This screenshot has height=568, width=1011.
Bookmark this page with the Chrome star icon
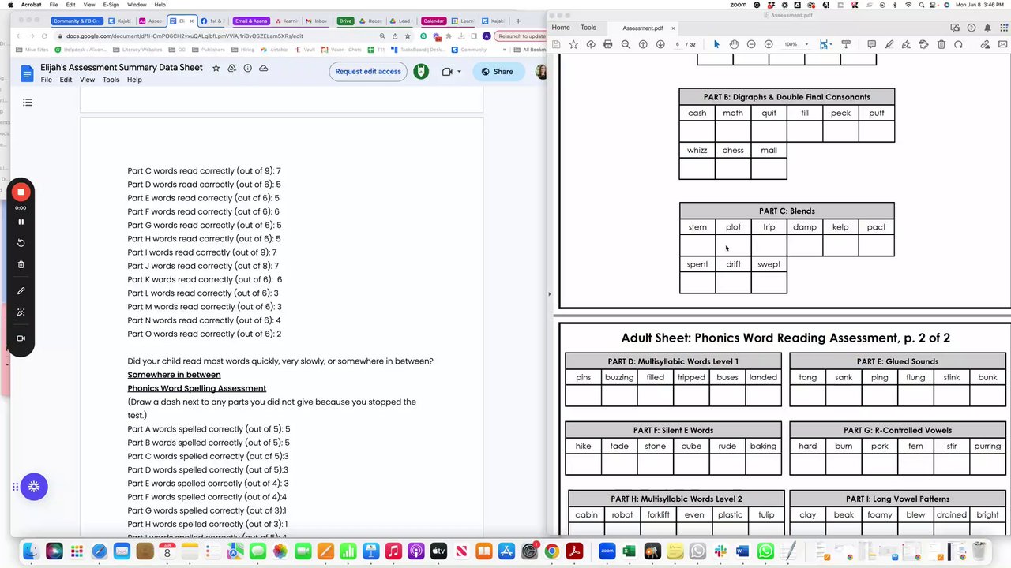tap(408, 36)
